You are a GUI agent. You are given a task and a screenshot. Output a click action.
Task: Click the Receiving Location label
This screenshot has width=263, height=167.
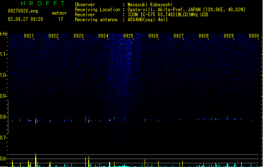tap(97, 10)
